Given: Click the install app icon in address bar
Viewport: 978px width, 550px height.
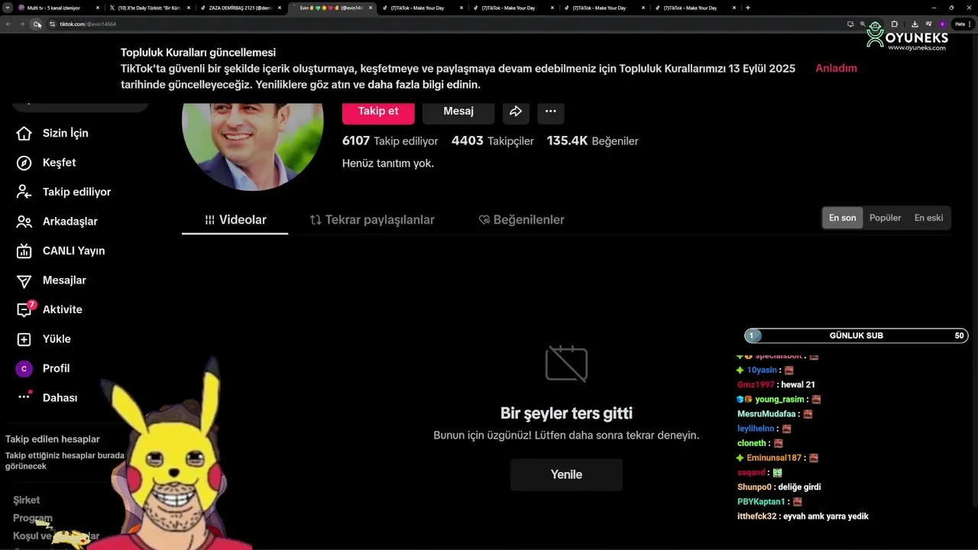Looking at the screenshot, I should click(850, 24).
